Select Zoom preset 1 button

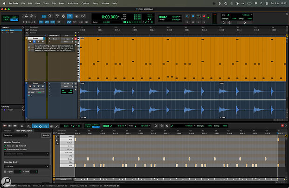[x=23, y=22]
